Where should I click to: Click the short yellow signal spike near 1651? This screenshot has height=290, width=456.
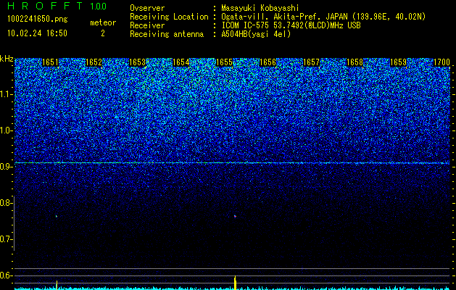(x=57, y=285)
